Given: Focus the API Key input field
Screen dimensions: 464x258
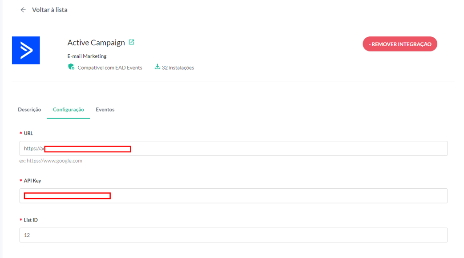Looking at the screenshot, I should coord(234,196).
